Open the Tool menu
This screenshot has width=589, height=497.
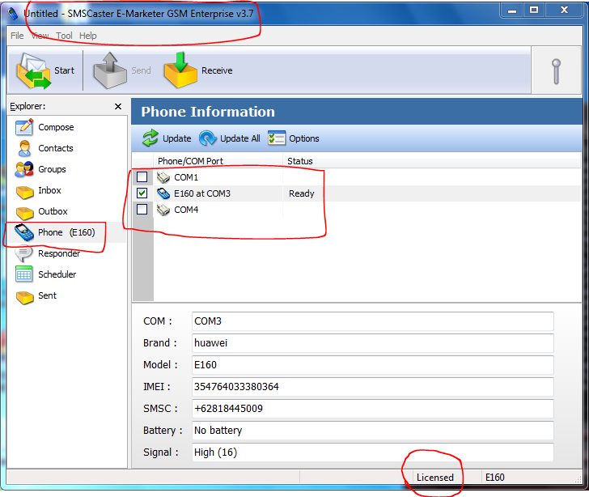coord(64,36)
